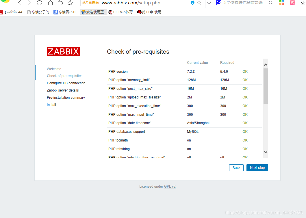This screenshot has height=218, width=306.
Task: Open the downloads arrow icon
Action: coord(303,3)
